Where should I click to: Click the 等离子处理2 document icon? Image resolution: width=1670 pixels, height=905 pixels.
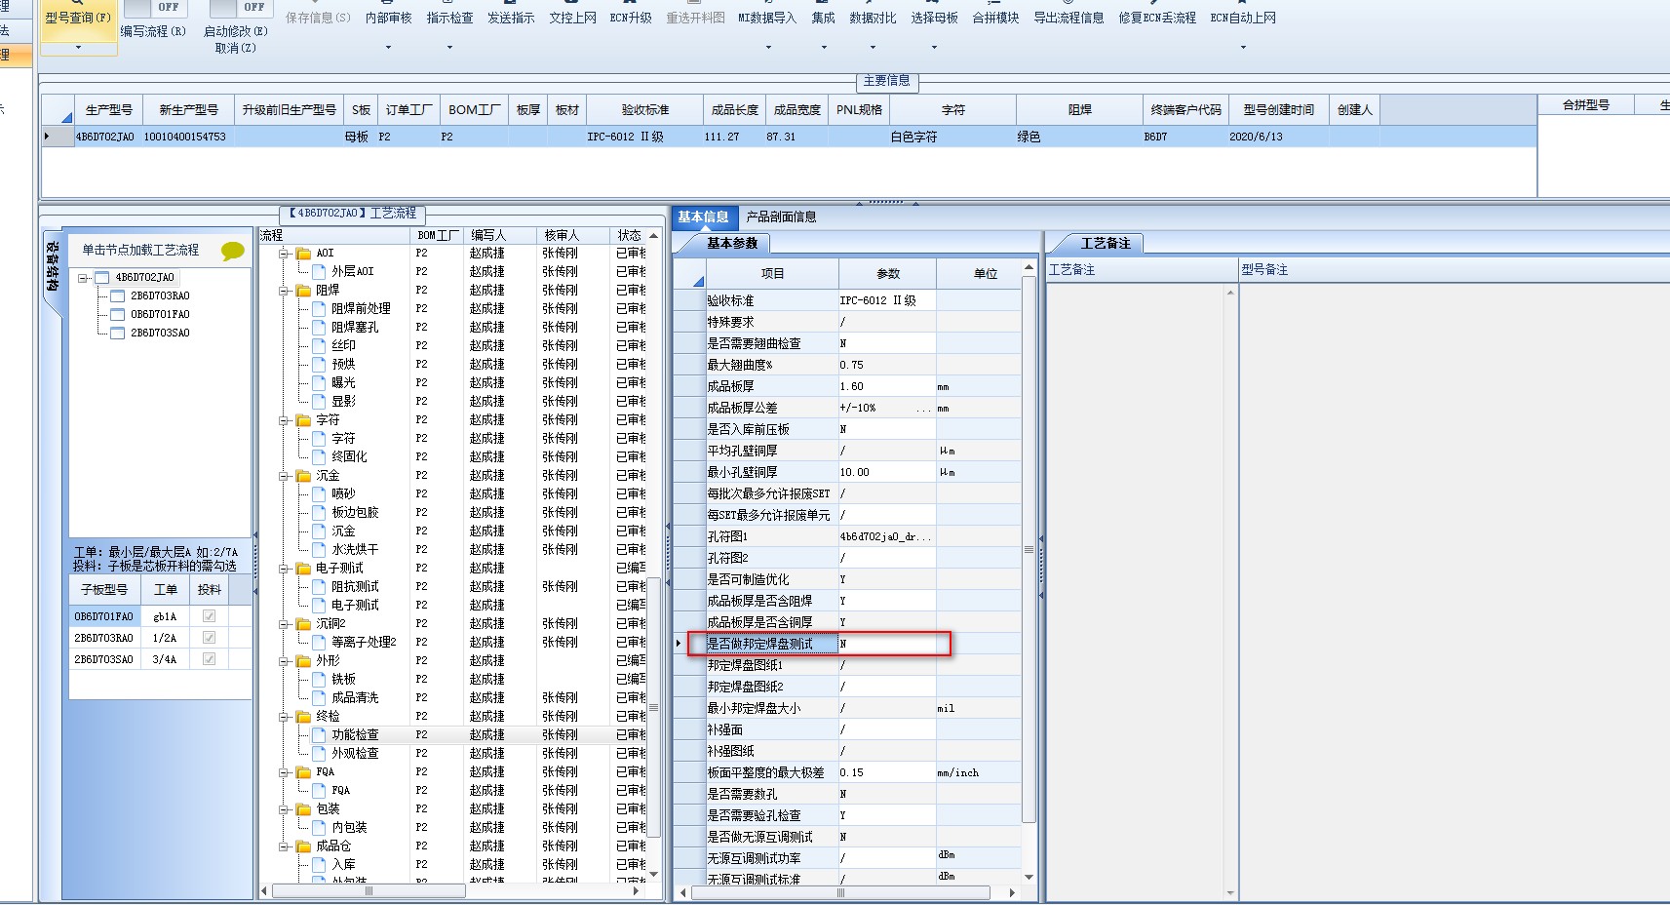coord(319,642)
